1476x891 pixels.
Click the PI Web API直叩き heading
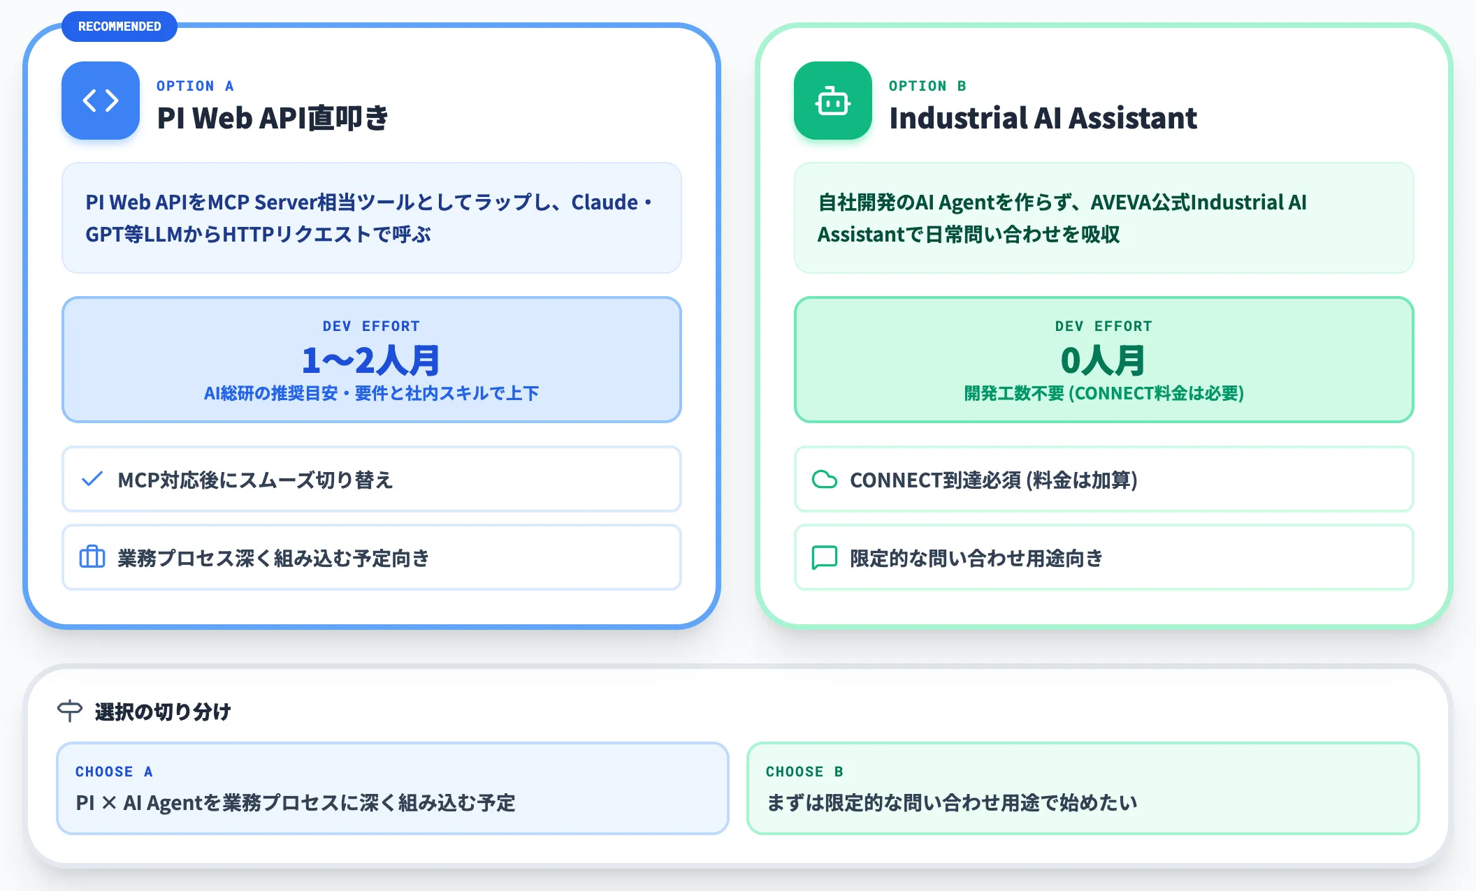(273, 117)
